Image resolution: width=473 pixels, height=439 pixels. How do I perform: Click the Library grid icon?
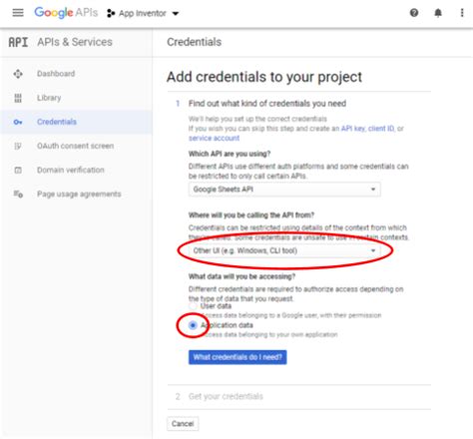tap(18, 98)
